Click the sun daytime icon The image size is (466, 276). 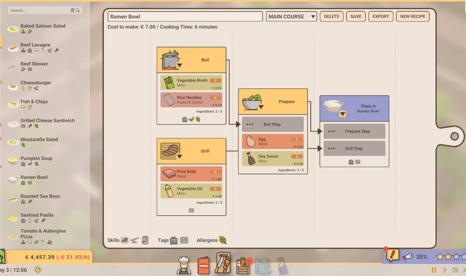(x=38, y=270)
